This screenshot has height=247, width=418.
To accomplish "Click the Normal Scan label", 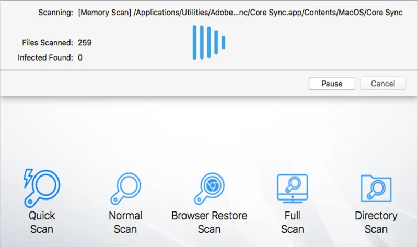I will tap(125, 222).
